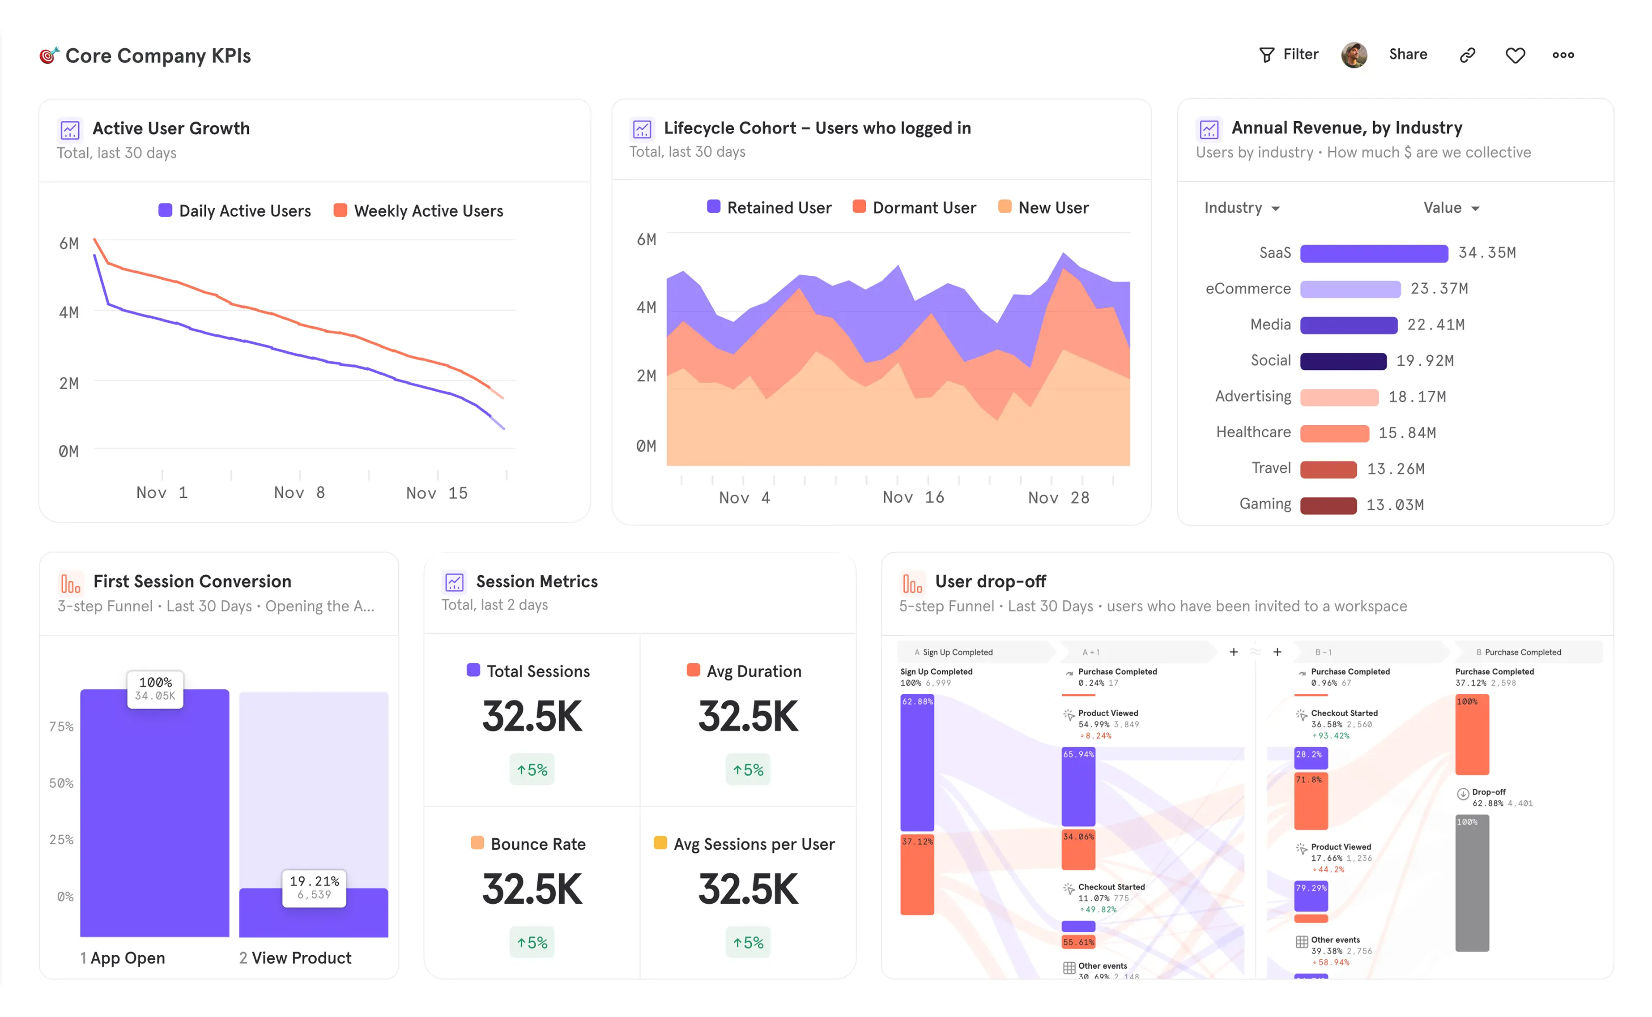This screenshot has height=1017, width=1652.
Task: Favorite the dashboard with heart icon
Action: pyautogui.click(x=1515, y=55)
